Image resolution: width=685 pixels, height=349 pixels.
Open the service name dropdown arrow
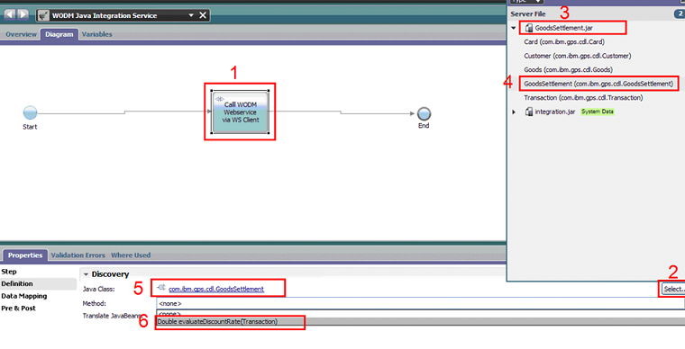point(191,15)
